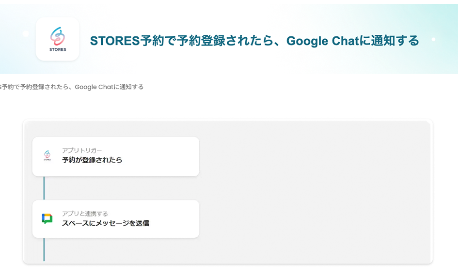
Task: Select the gray description text below the banner
Action: click(72, 87)
